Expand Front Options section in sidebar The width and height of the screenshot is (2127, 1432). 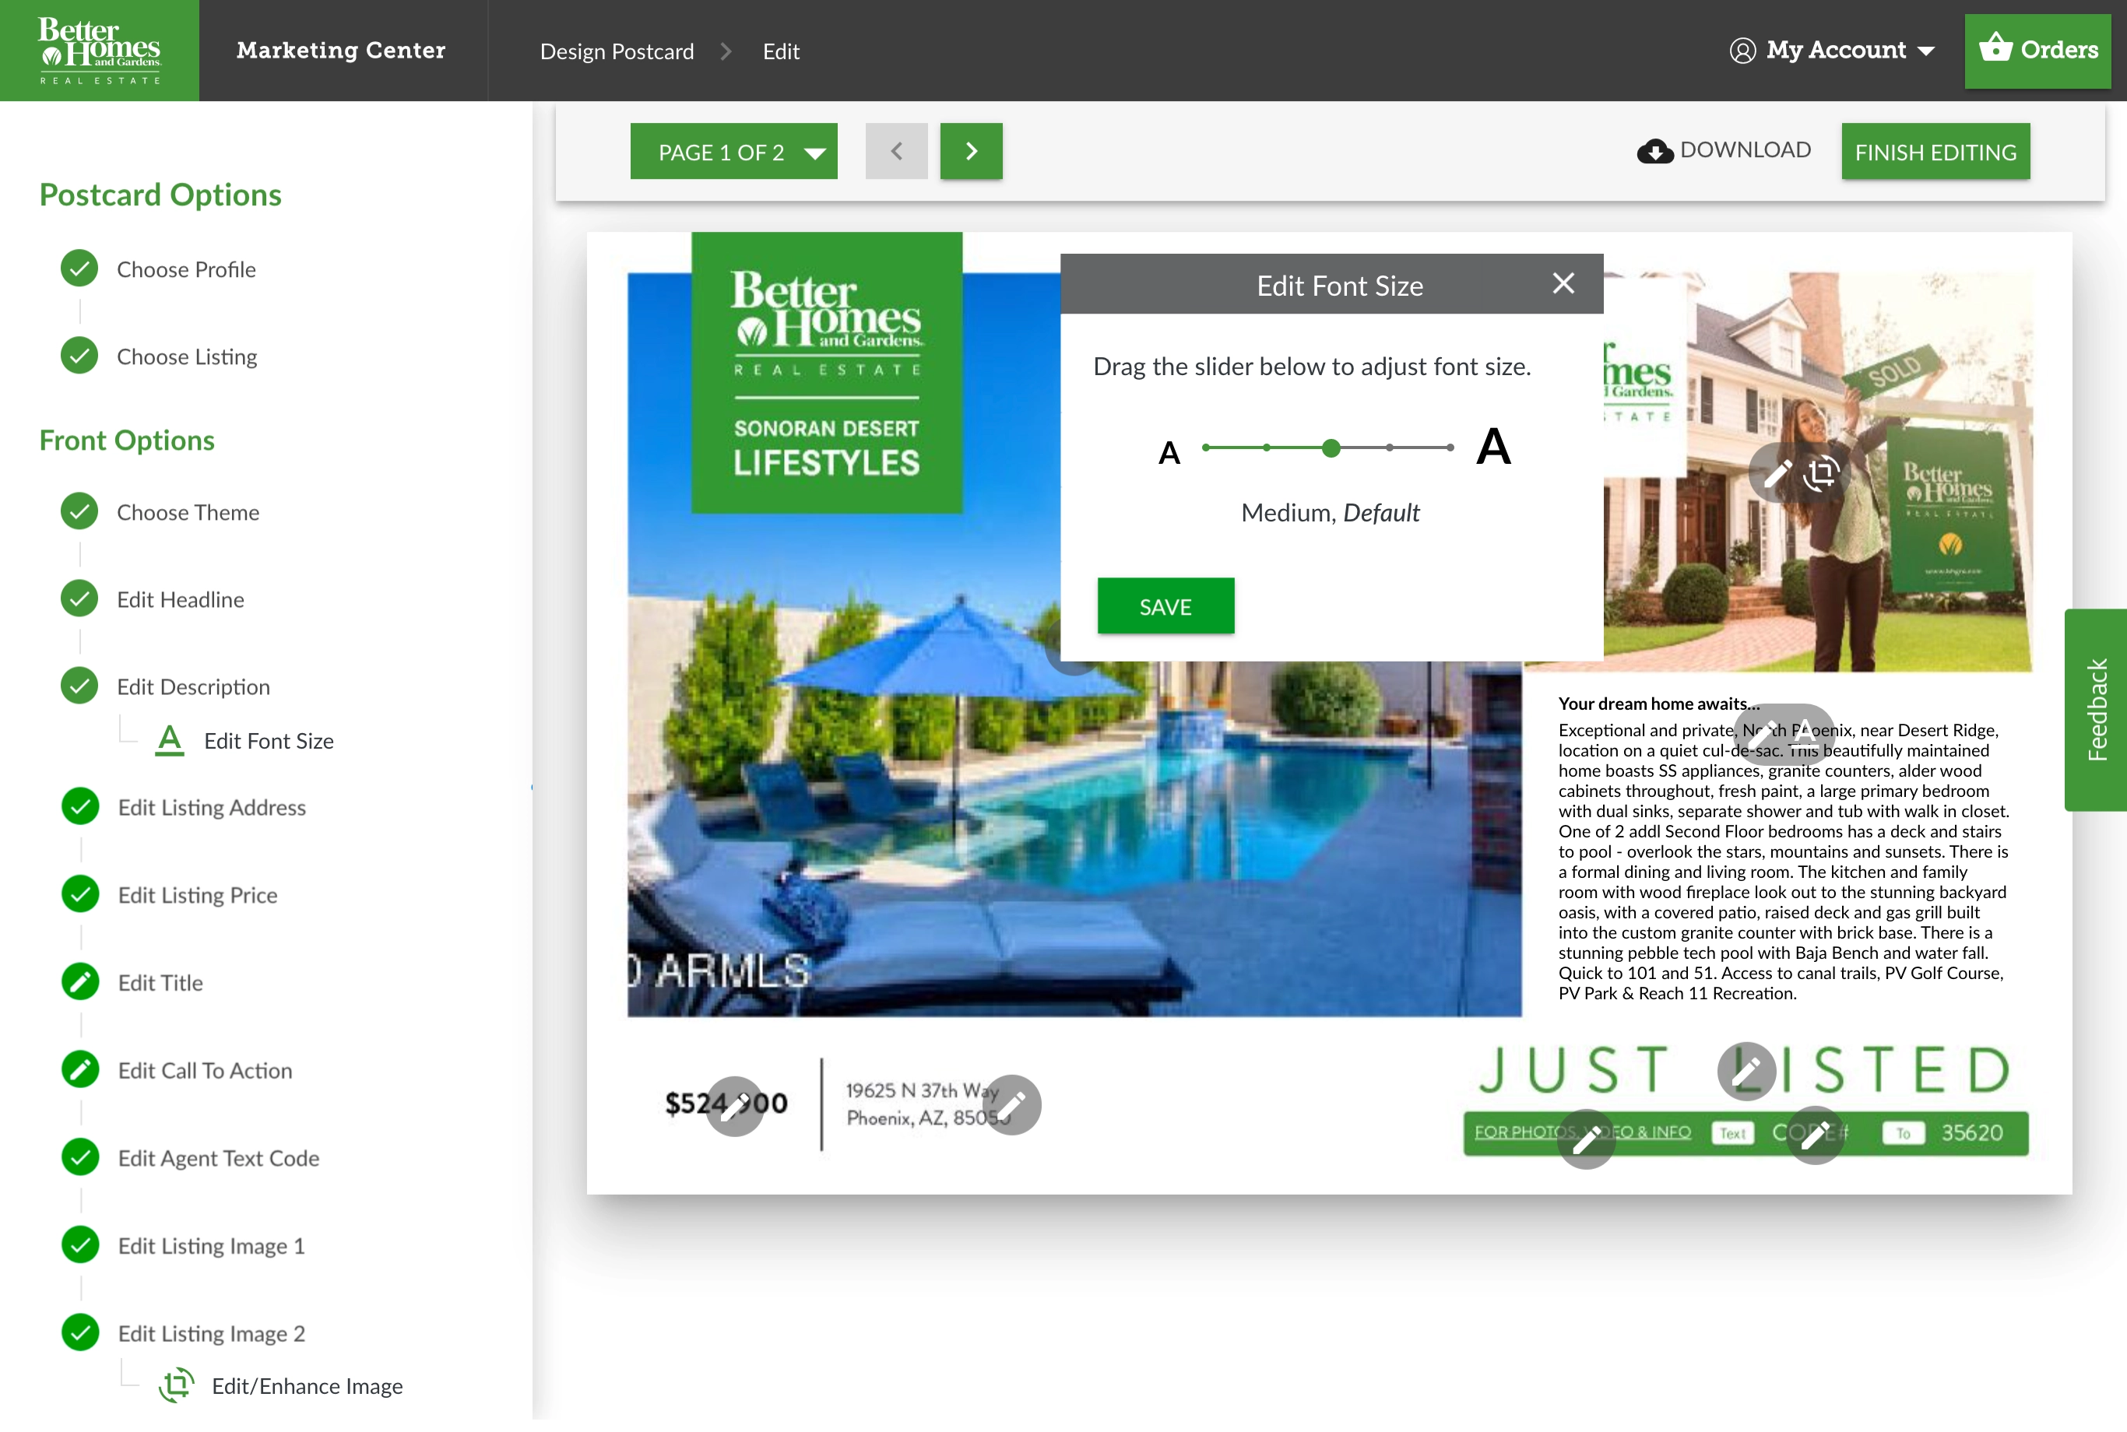(126, 438)
